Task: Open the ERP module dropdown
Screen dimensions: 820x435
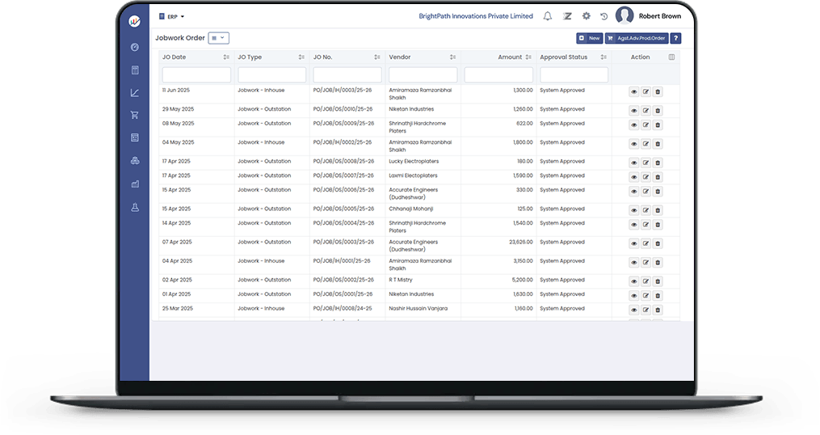Action: tap(171, 17)
